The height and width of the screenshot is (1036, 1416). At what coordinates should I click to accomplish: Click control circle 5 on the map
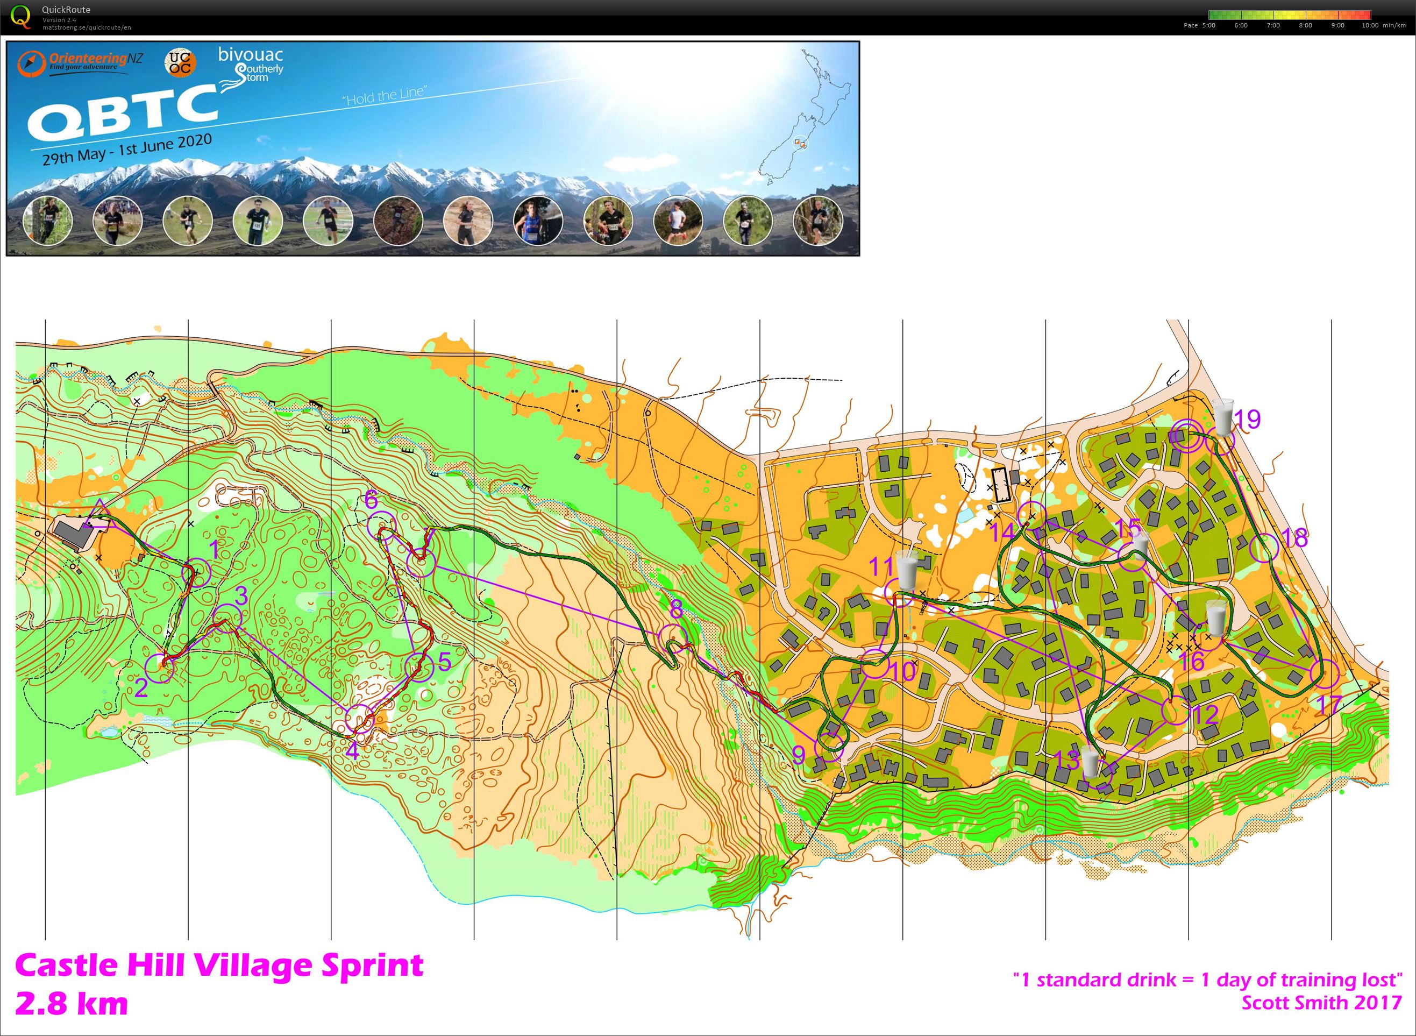[x=419, y=668]
